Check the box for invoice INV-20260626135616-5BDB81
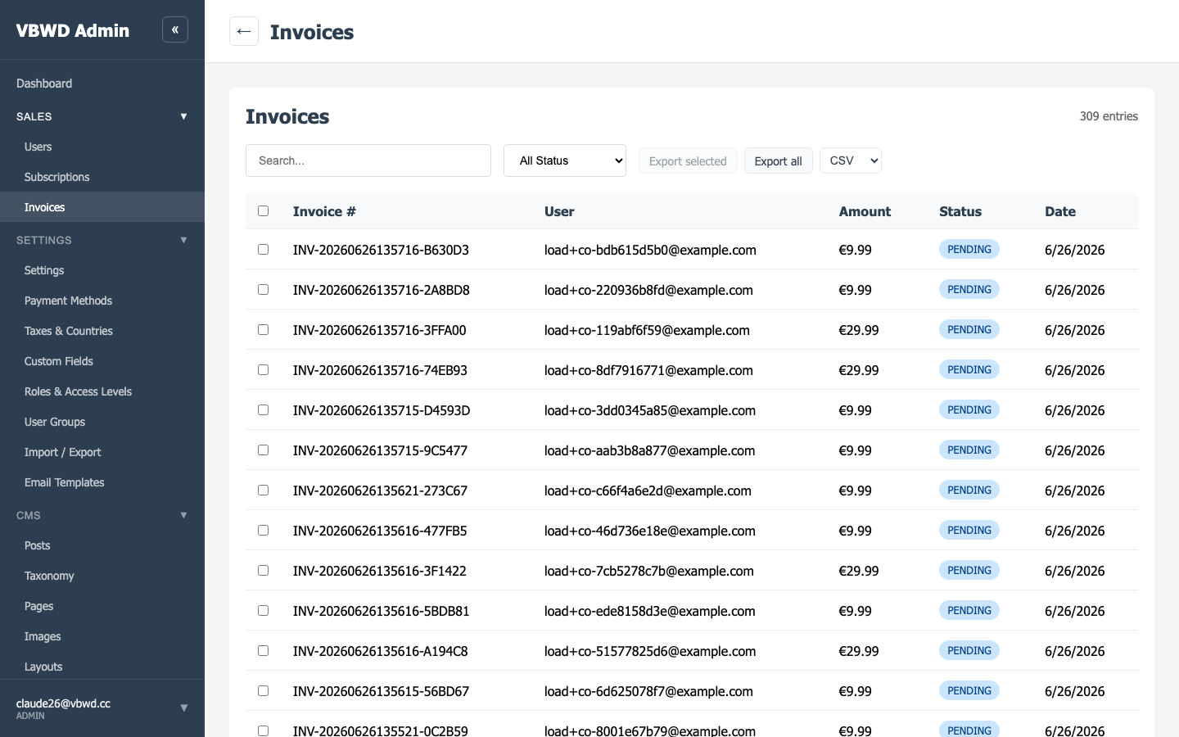Image resolution: width=1179 pixels, height=737 pixels. coord(263,610)
